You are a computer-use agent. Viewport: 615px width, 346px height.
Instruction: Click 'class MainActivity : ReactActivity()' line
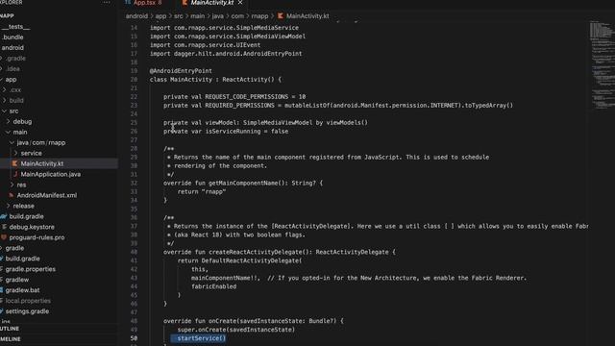[x=215, y=80]
